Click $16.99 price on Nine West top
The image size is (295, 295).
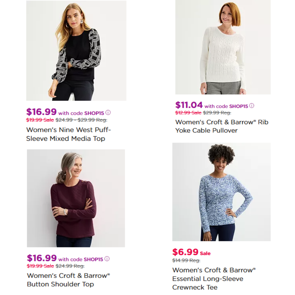tap(41, 112)
